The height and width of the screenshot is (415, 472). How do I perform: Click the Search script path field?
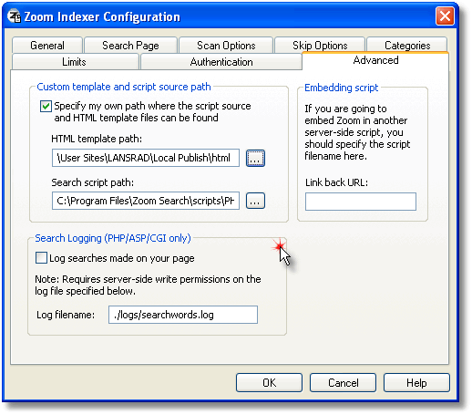pos(146,201)
